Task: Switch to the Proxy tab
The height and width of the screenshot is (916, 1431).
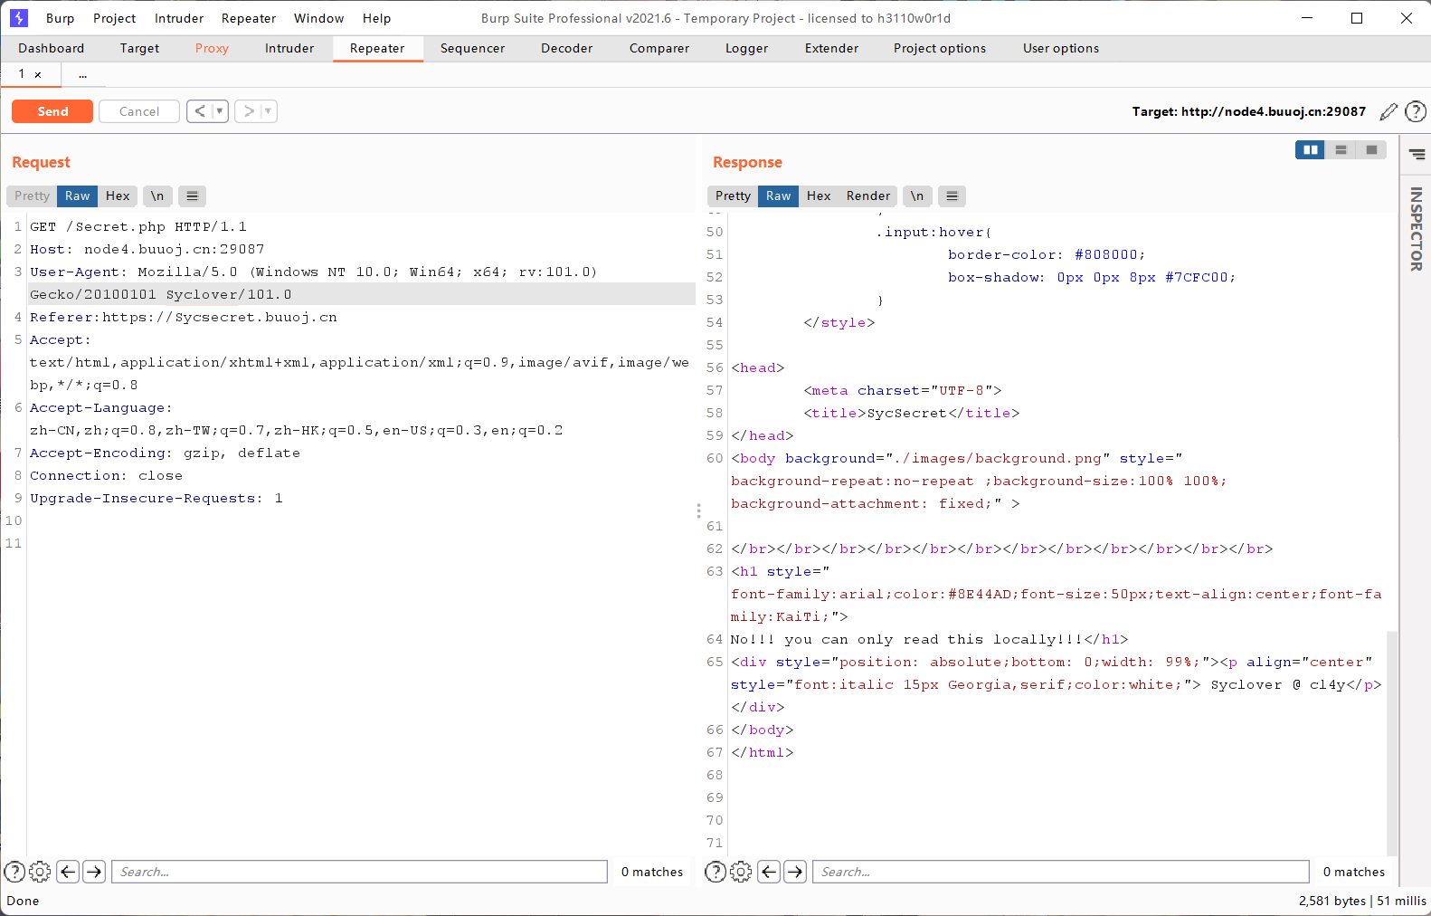Action: (212, 49)
